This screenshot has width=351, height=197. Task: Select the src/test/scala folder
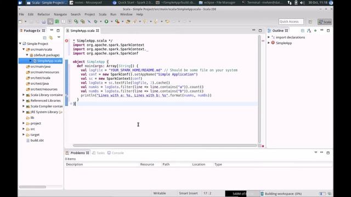(38, 78)
